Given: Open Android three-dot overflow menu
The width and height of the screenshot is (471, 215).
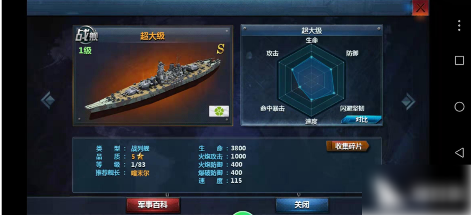Looking at the screenshot, I should pyautogui.click(x=459, y=26).
